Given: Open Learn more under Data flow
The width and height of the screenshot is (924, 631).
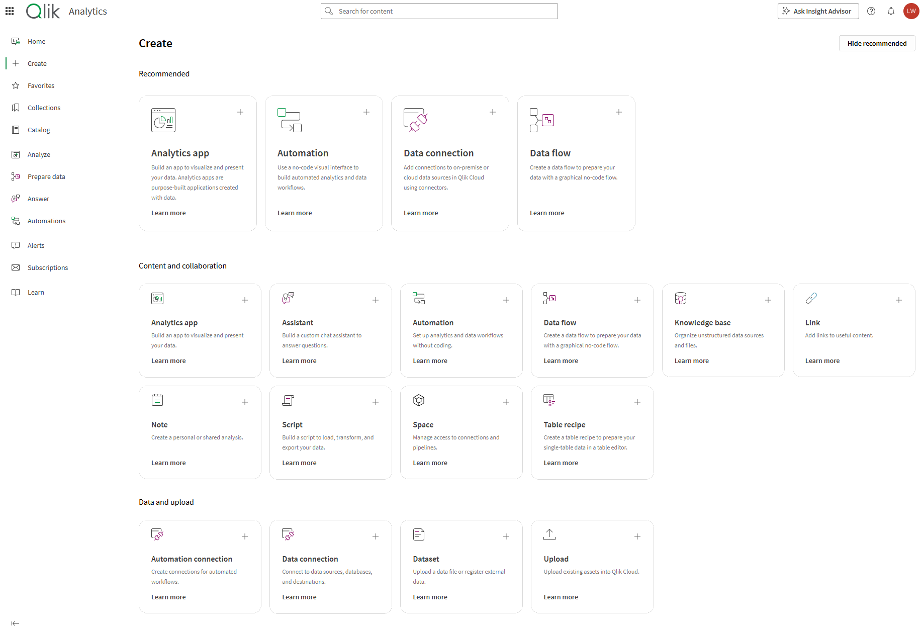Looking at the screenshot, I should tap(547, 213).
